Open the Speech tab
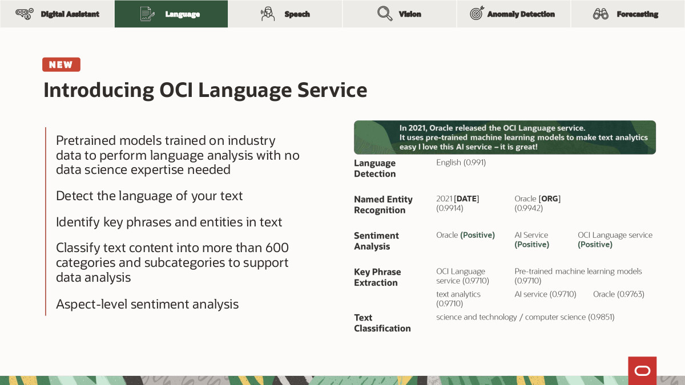 tap(285, 14)
